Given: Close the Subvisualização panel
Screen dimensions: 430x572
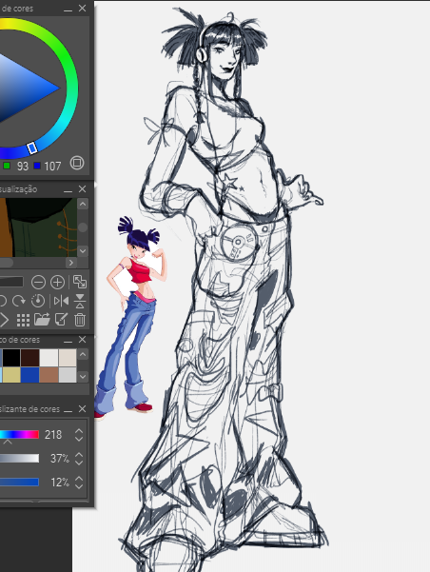Looking at the screenshot, I should 82,189.
